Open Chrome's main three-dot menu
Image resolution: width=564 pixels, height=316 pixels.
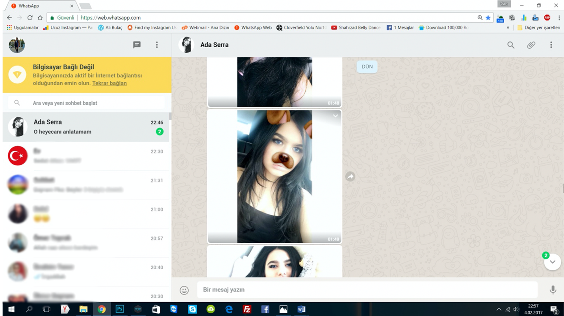[x=559, y=18]
